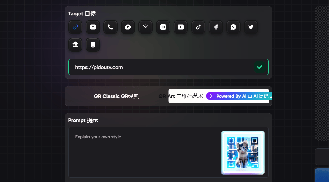Choose the mobile phone app target icon
329x182 pixels.
93,45
